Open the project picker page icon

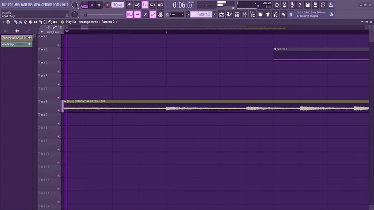click(260, 14)
